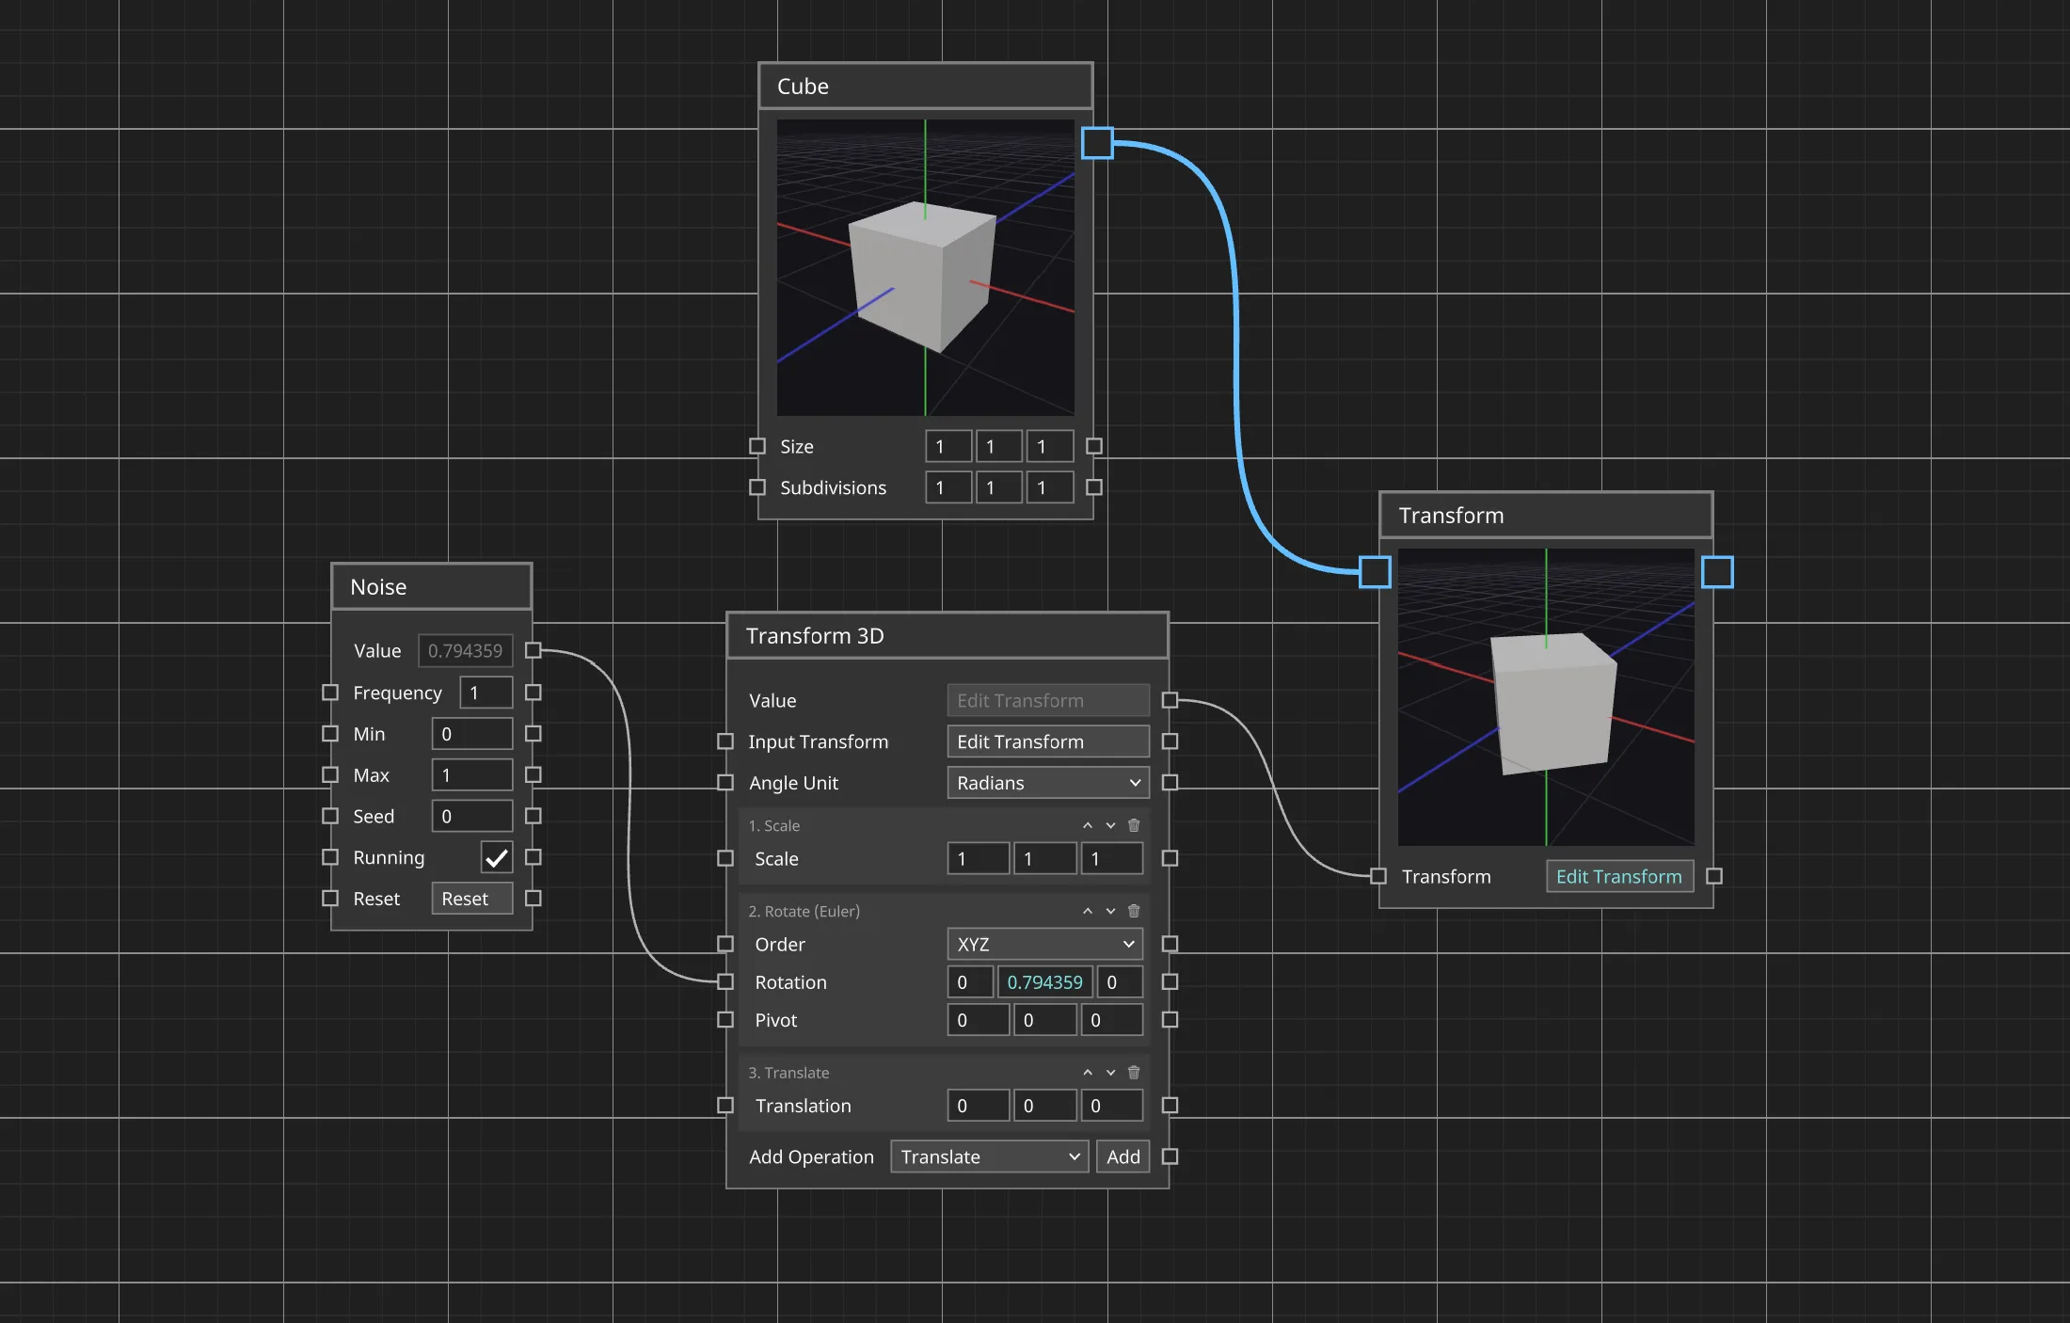Screen dimensions: 2070x1323
Task: Open the rotation Order XYZ dropdown
Action: click(x=1044, y=944)
